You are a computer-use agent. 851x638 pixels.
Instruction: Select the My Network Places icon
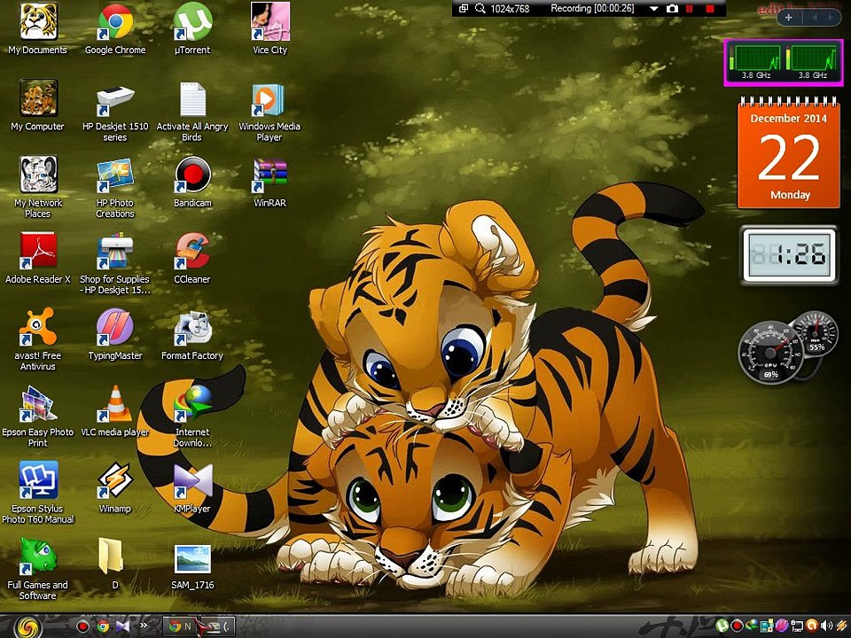(x=37, y=187)
